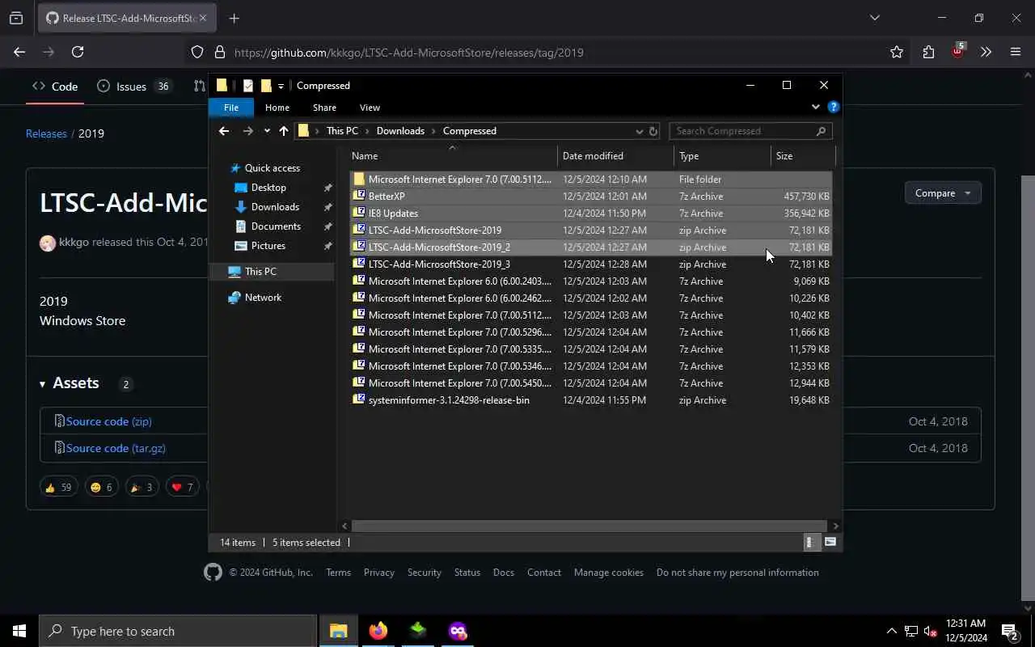The height and width of the screenshot is (647, 1035).
Task: Go back in File Explorer navigation
Action: (x=224, y=131)
